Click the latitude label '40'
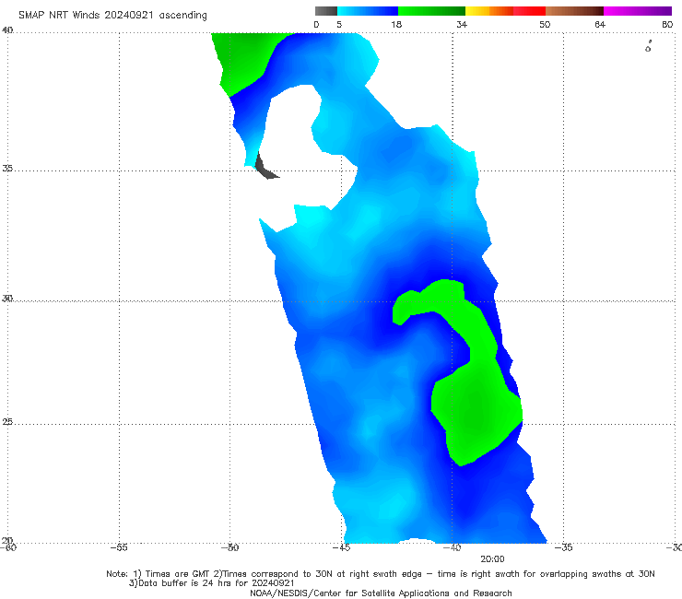 click(x=7, y=30)
